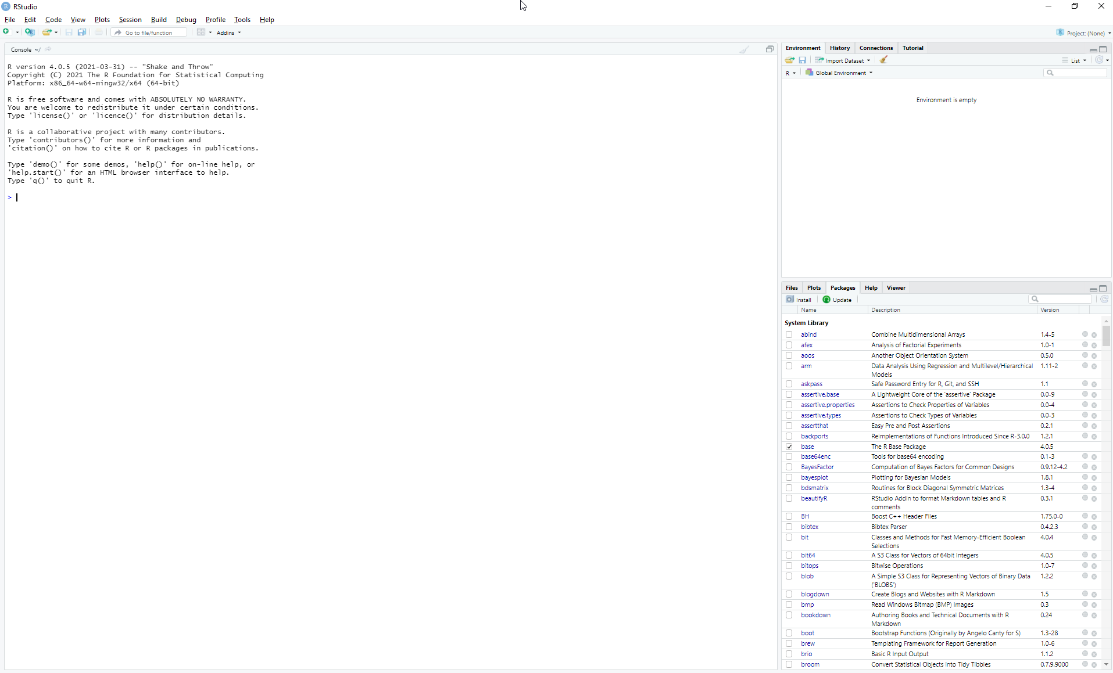Open the List view dropdown in Environment
The width and height of the screenshot is (1113, 673).
1074,60
